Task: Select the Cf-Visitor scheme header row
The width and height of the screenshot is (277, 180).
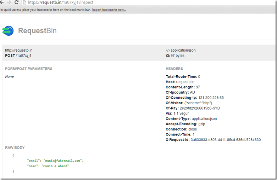Action: pyautogui.click(x=189, y=103)
